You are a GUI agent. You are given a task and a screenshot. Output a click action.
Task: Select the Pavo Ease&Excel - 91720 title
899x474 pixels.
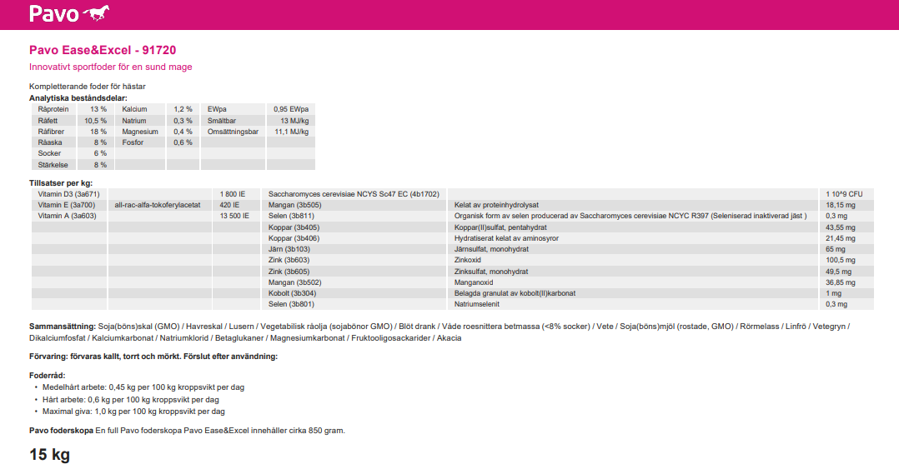103,51
